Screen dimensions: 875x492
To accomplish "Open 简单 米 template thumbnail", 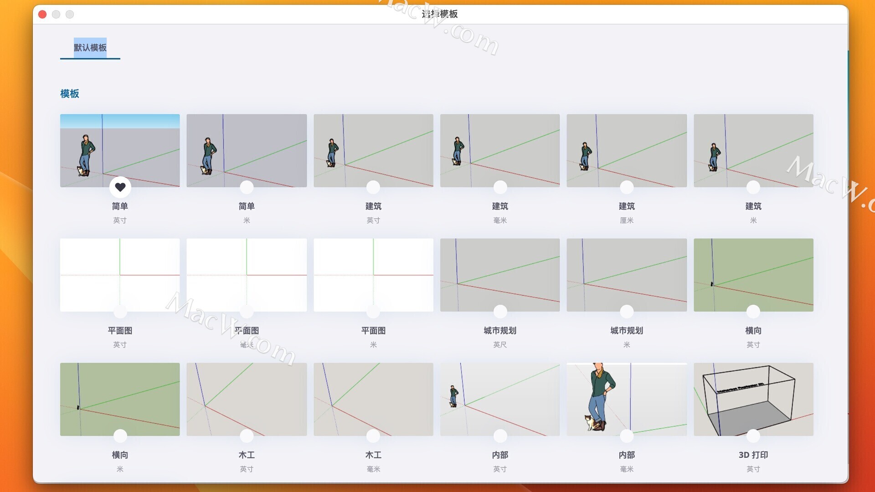I will point(247,150).
